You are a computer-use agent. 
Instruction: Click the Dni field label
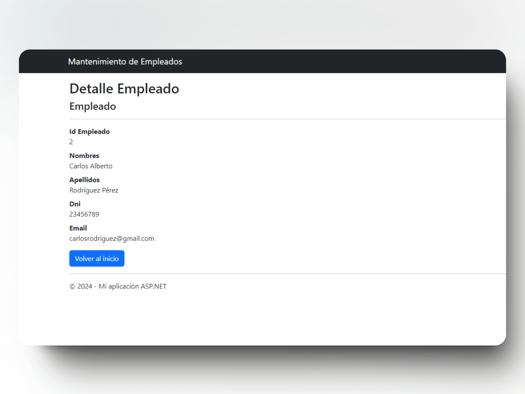(x=75, y=204)
